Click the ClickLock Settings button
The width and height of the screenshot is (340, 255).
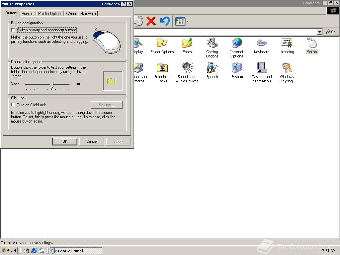[107, 105]
